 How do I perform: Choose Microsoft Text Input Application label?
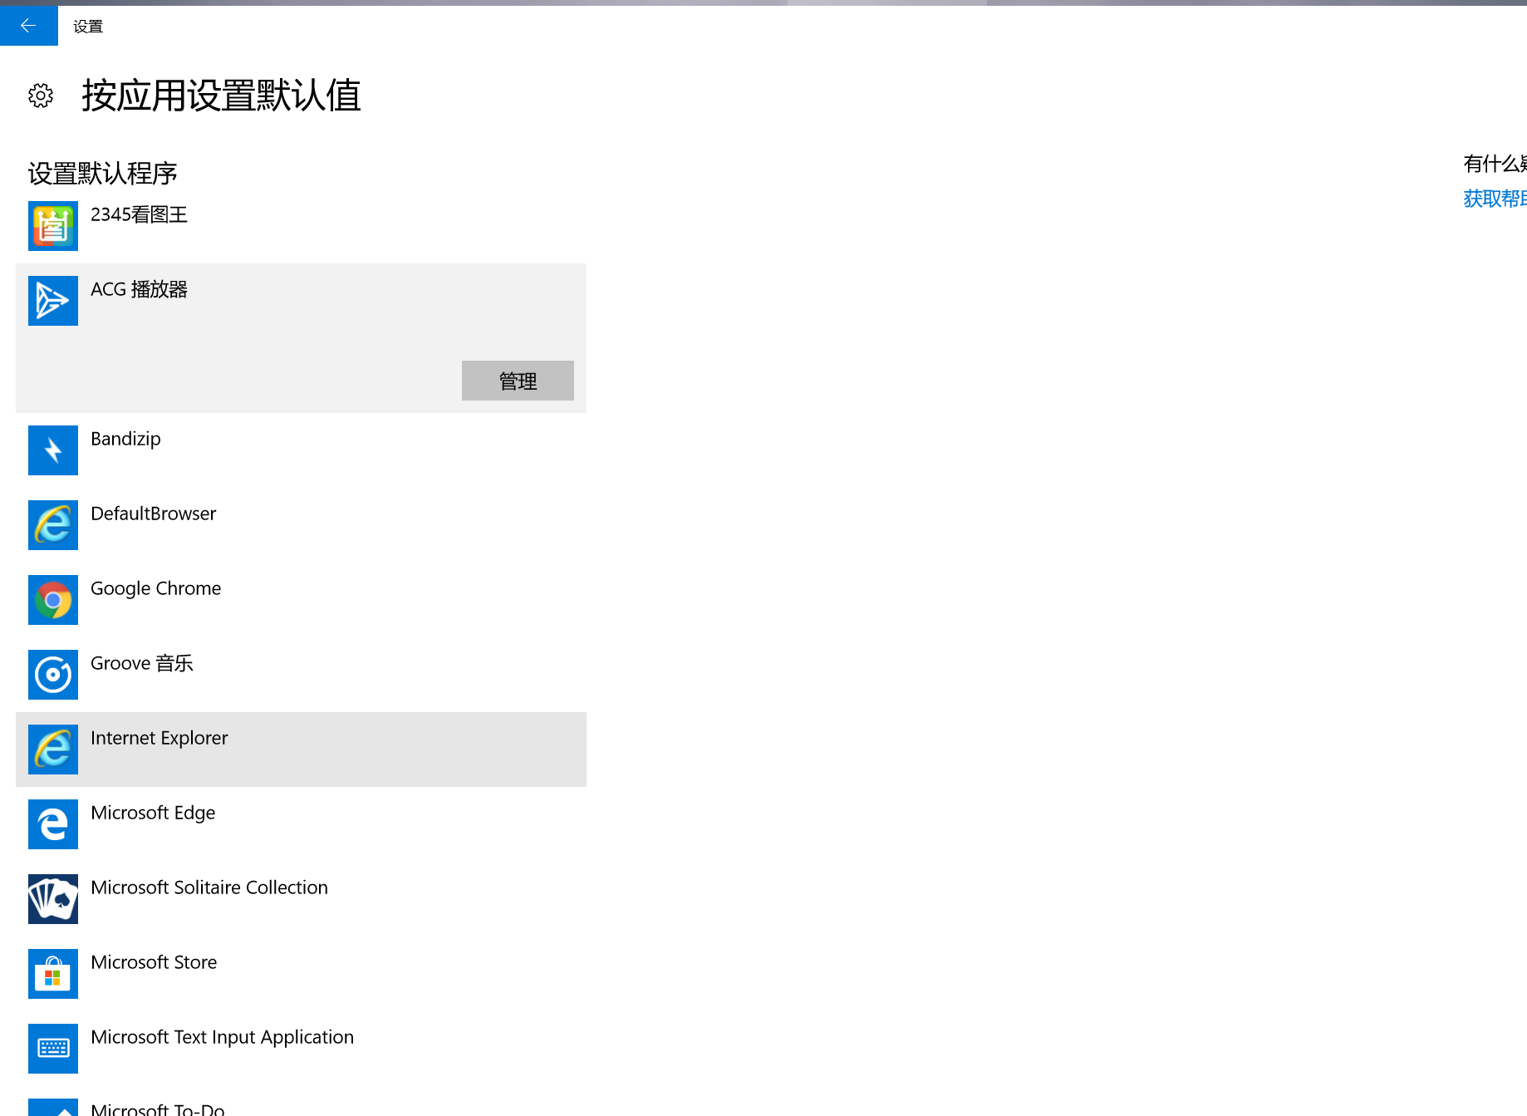point(222,1037)
